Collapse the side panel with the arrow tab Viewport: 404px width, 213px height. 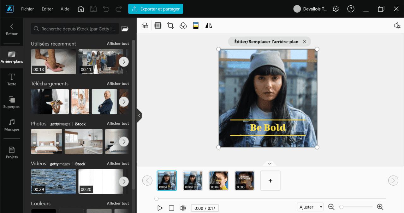139,115
